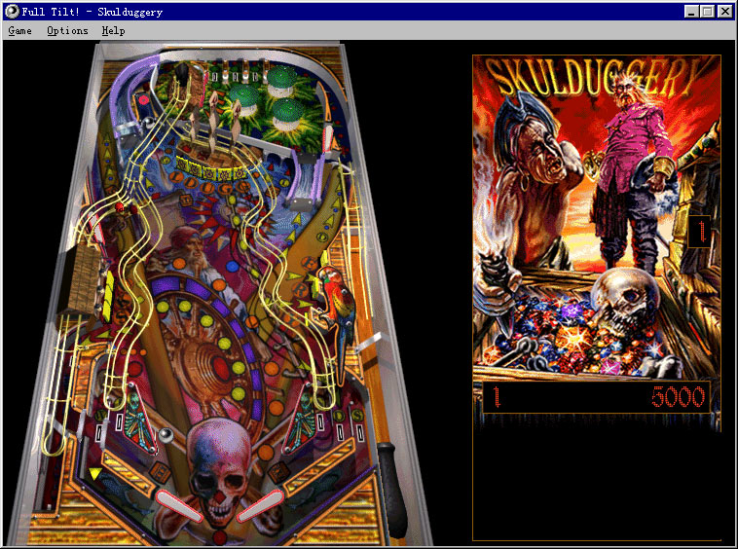The width and height of the screenshot is (738, 549).
Task: Click the right slingshot bumper
Action: (300, 418)
